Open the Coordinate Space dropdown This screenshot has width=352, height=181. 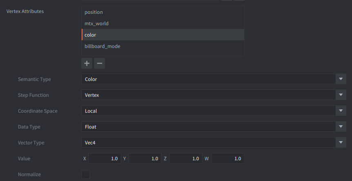208,111
